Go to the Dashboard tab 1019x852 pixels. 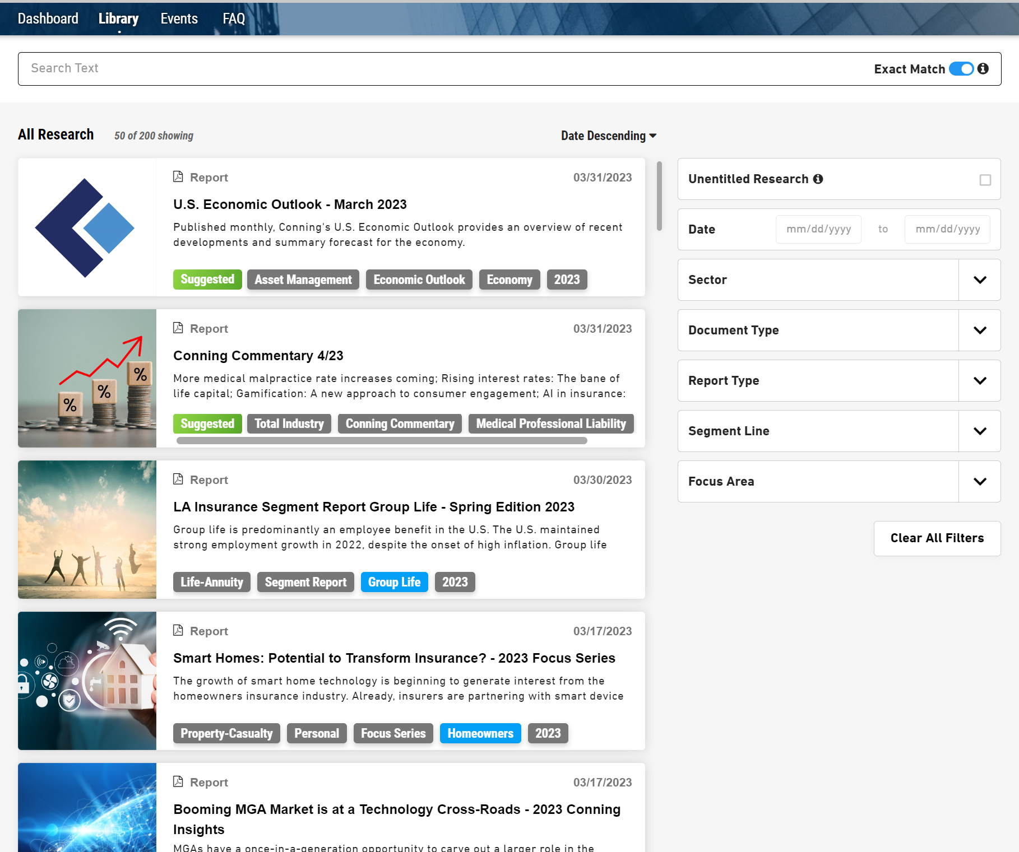(x=48, y=18)
